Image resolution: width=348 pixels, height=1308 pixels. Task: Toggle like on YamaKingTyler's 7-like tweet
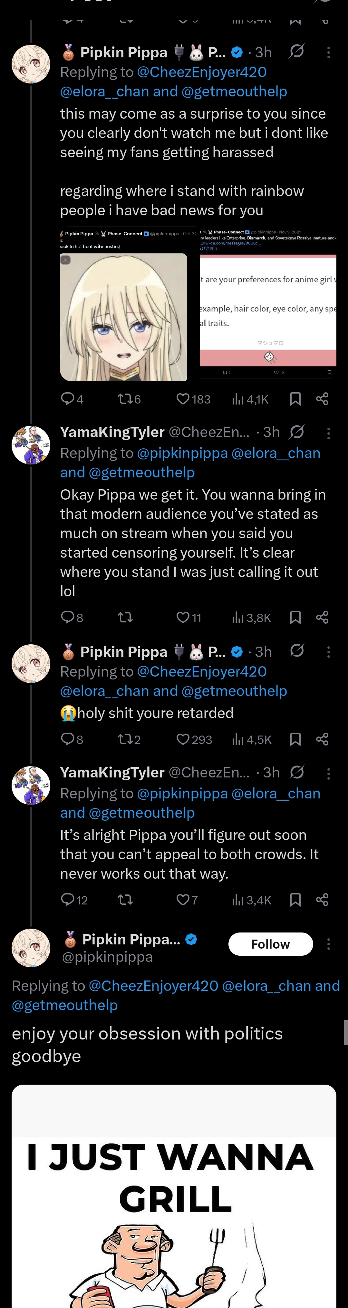coord(183,900)
